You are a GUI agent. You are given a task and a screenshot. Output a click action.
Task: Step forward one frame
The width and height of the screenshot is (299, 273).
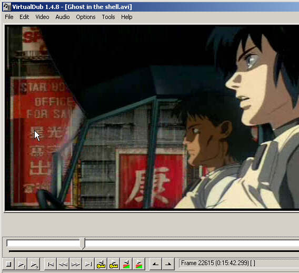click(75, 264)
